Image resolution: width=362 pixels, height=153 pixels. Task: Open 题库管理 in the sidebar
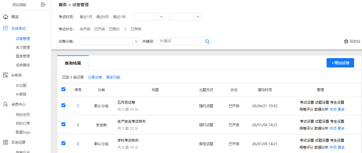tap(23, 56)
